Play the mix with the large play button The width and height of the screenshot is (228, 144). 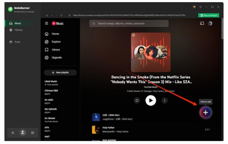151,100
